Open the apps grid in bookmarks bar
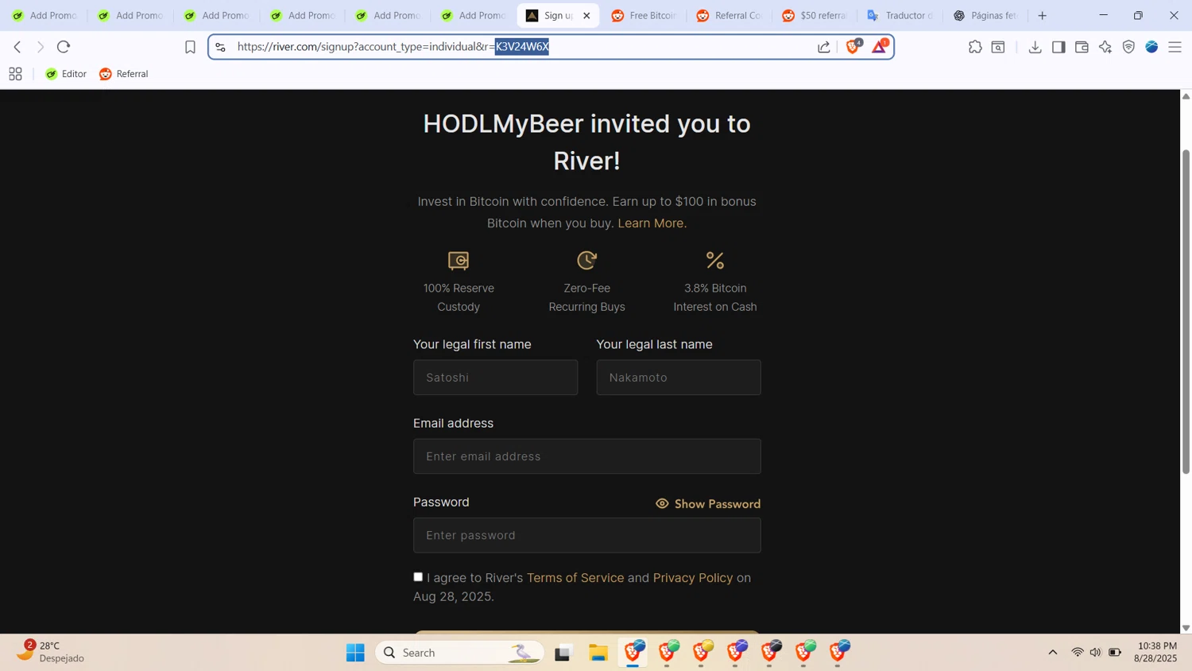 tap(15, 74)
